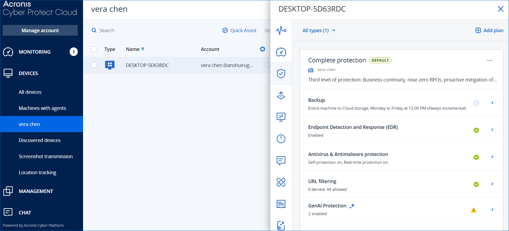Click 'Self-protection on, Real-time protection on' text
The image size is (509, 231).
348,162
